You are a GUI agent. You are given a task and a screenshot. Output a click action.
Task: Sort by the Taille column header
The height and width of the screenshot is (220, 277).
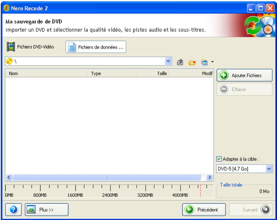[153, 73]
